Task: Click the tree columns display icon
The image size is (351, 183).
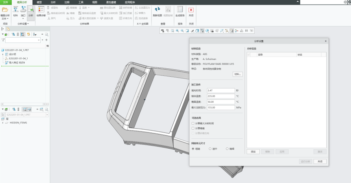Action: click(x=22, y=34)
